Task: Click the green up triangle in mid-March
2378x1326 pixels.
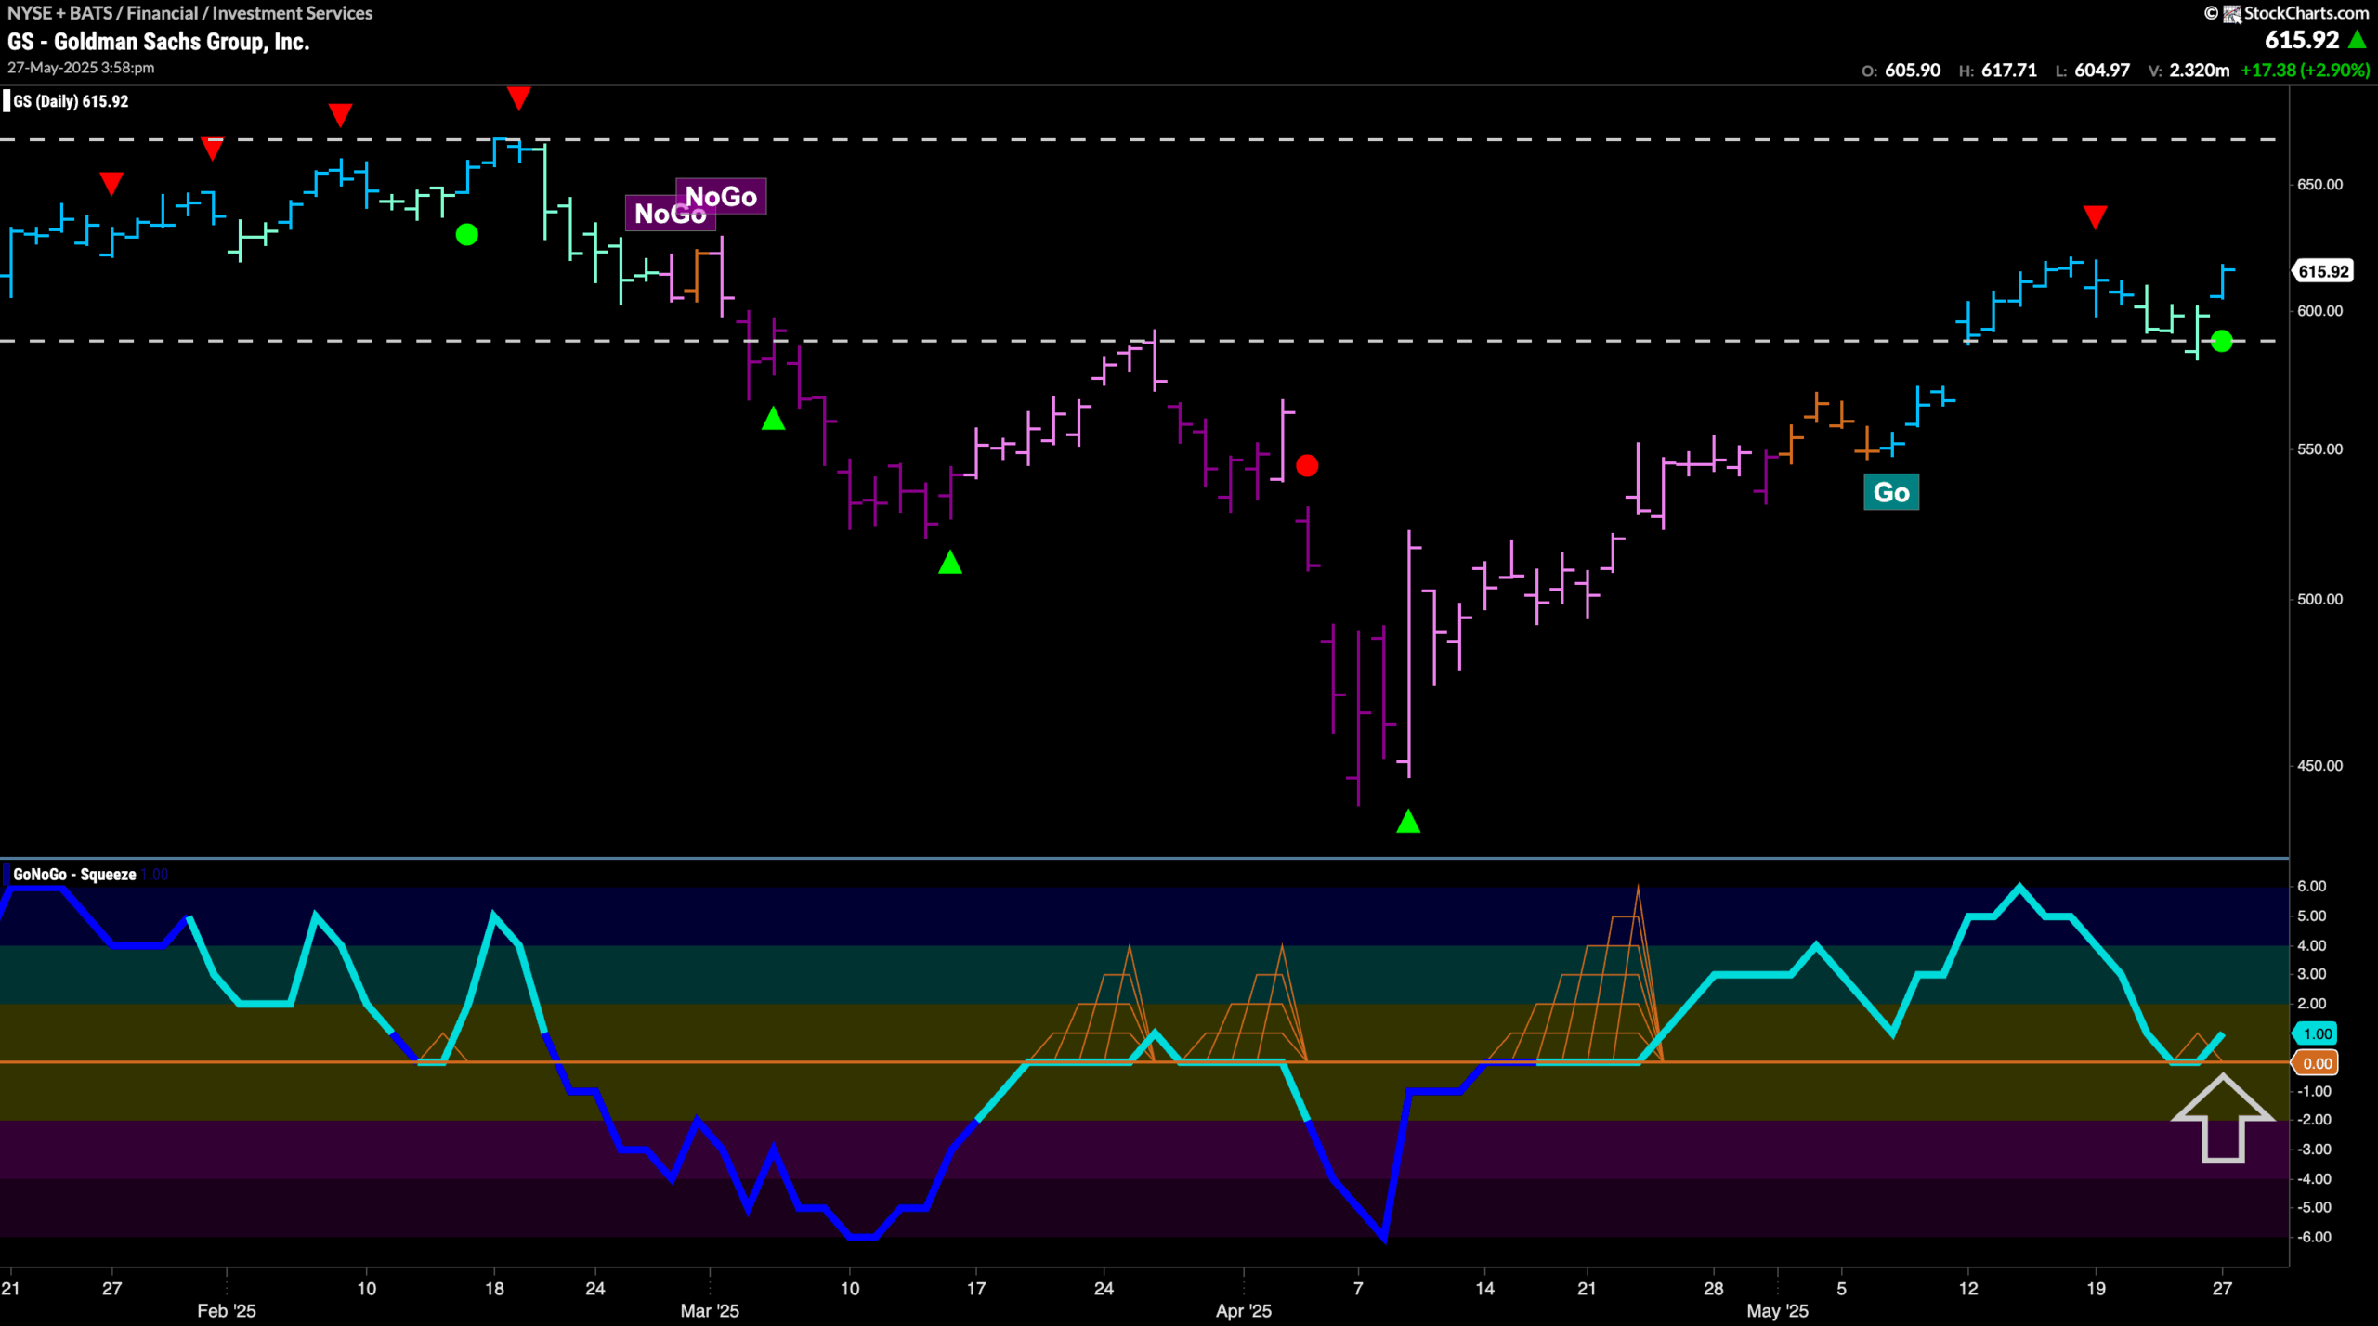Action: click(949, 562)
